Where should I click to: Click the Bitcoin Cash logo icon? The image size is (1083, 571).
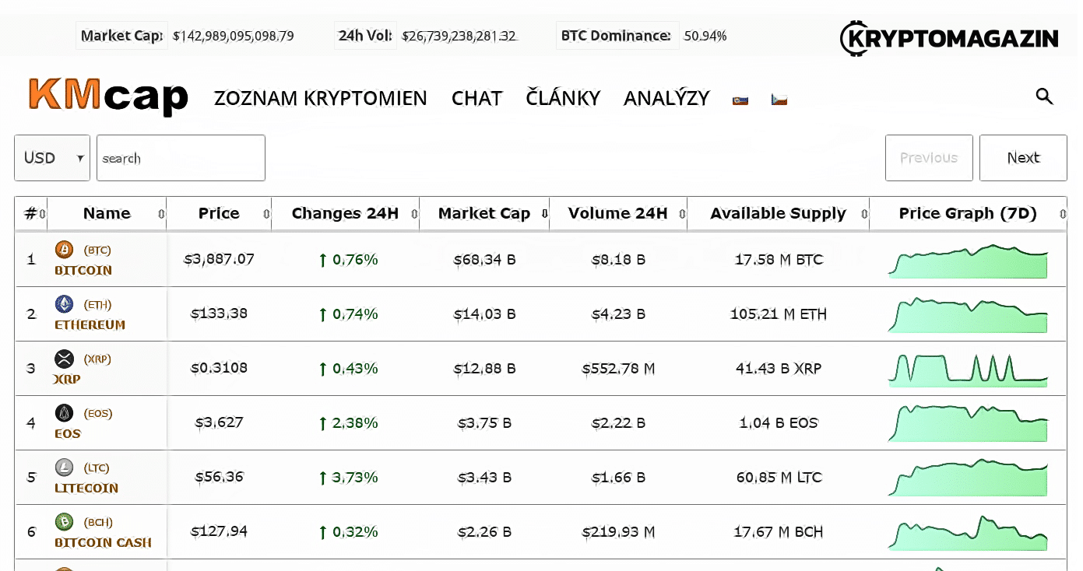click(64, 522)
